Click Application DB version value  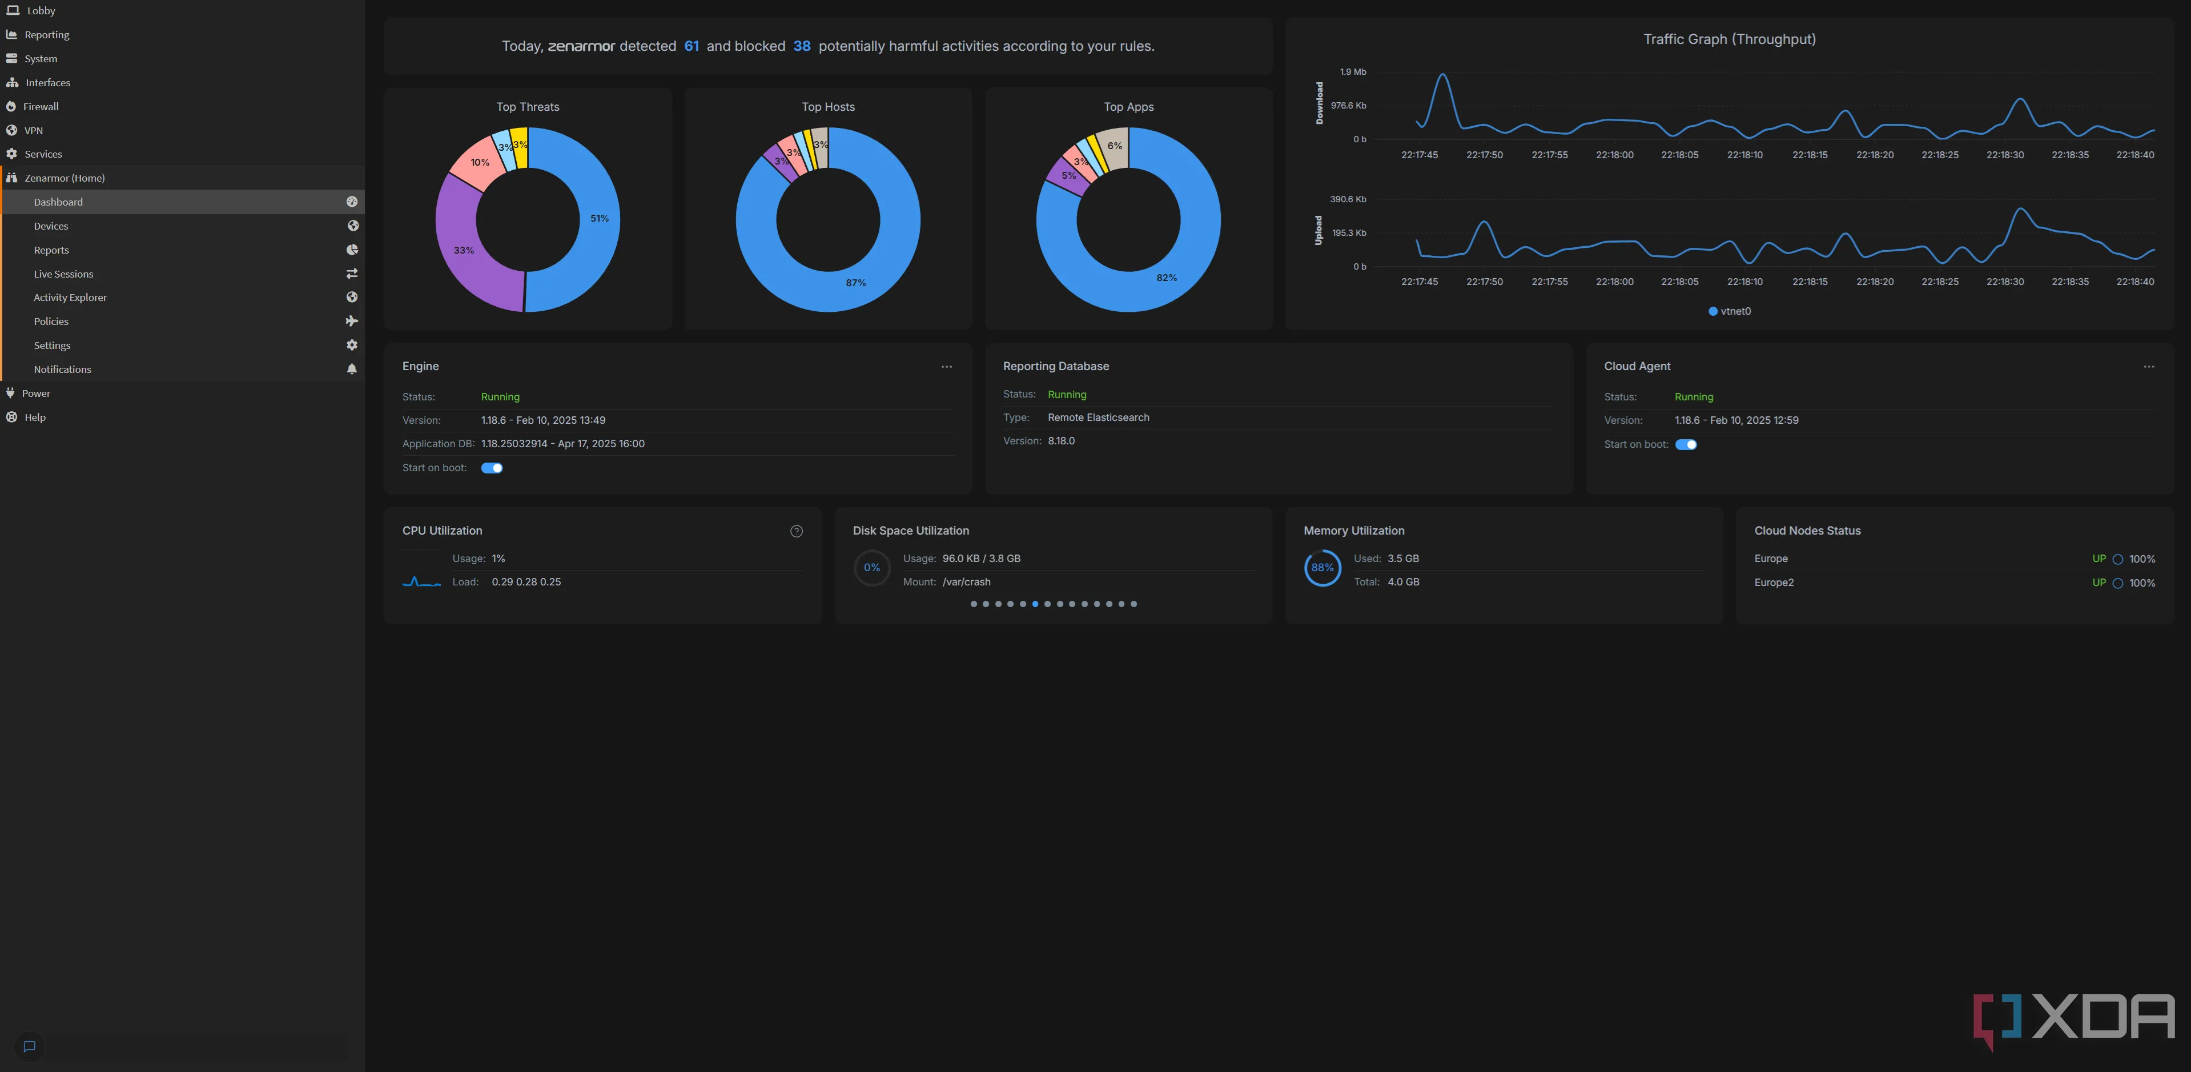pos(562,444)
